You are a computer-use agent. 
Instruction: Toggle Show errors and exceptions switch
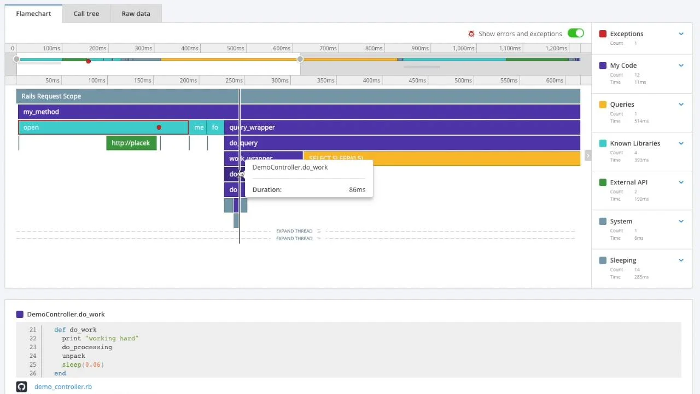575,33
